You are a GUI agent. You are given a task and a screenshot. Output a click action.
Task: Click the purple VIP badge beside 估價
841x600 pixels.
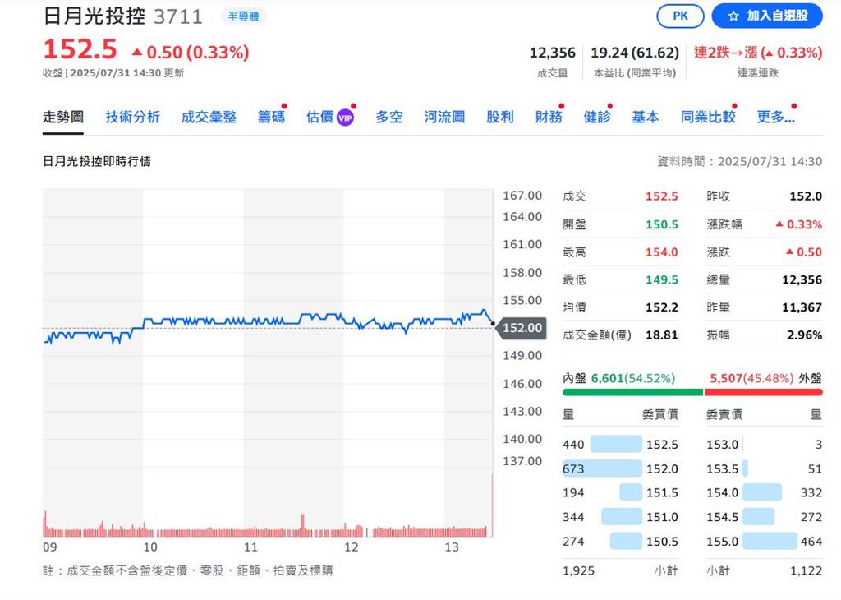tap(346, 118)
